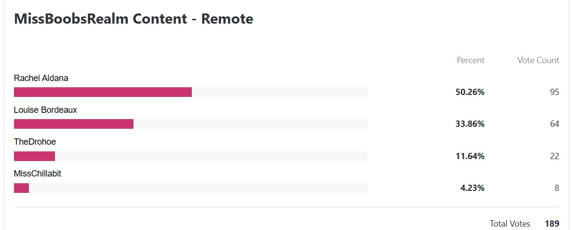Click MissChillabit's small pink bar
574x230 pixels.
tap(21, 188)
